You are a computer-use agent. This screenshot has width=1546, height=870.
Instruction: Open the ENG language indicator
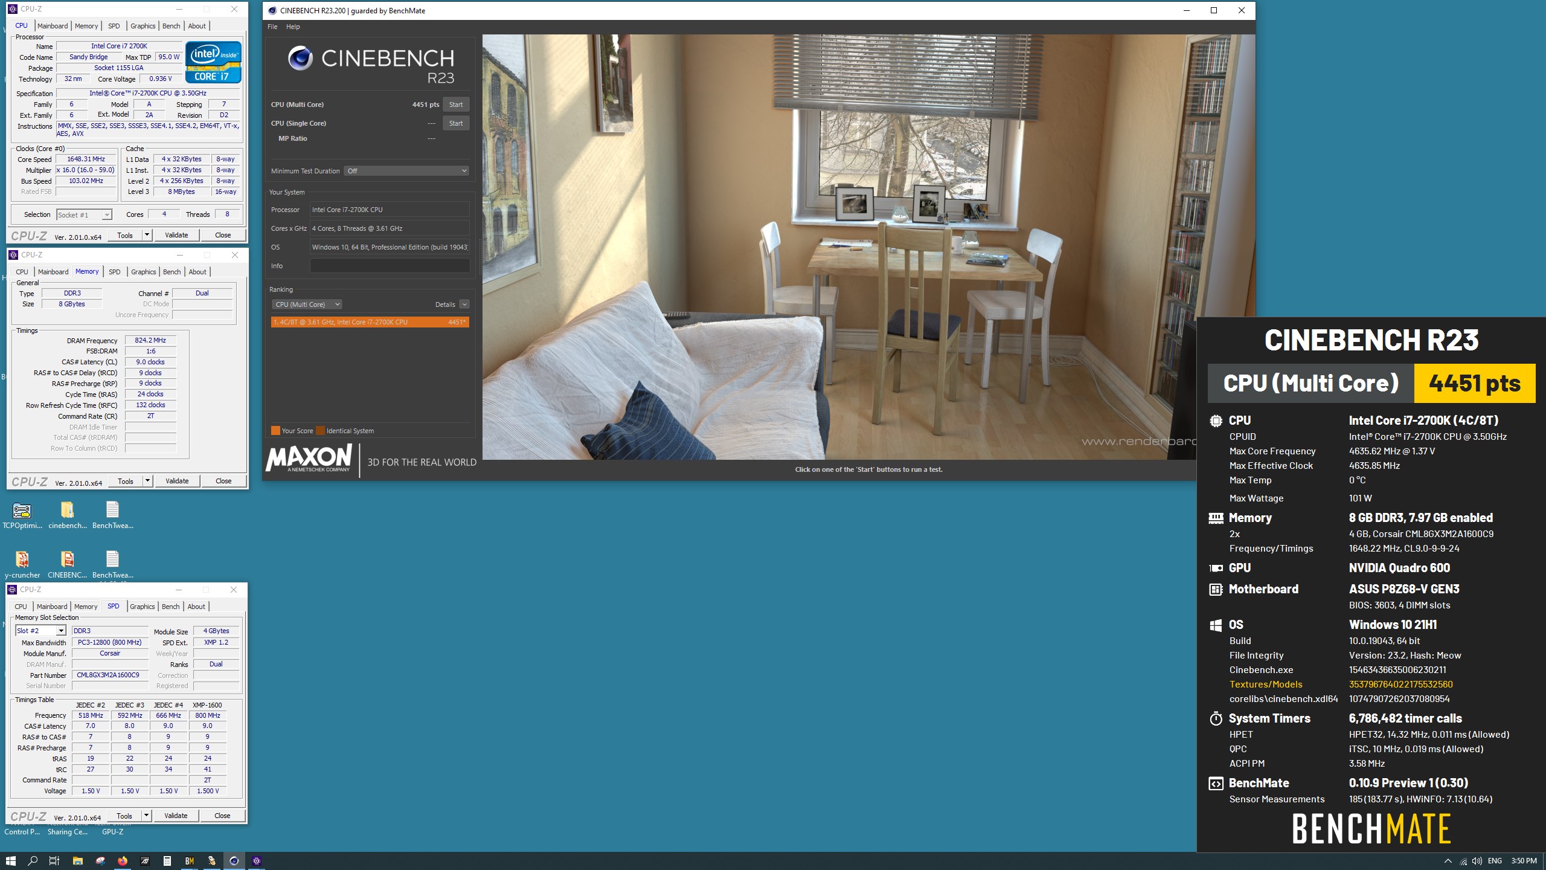click(x=1495, y=862)
